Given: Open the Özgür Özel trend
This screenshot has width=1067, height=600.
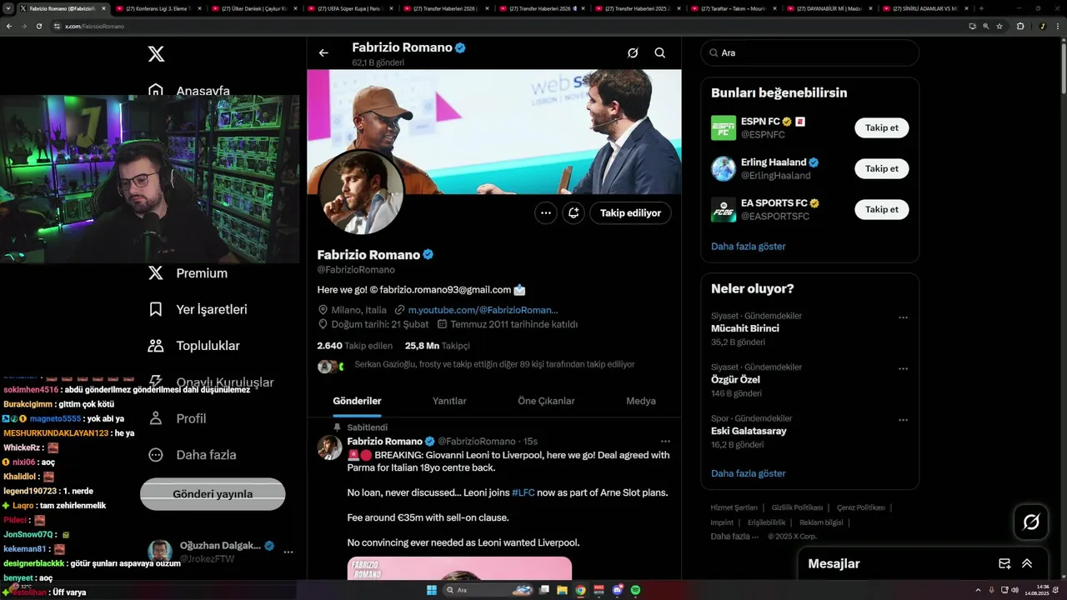Looking at the screenshot, I should pos(735,379).
